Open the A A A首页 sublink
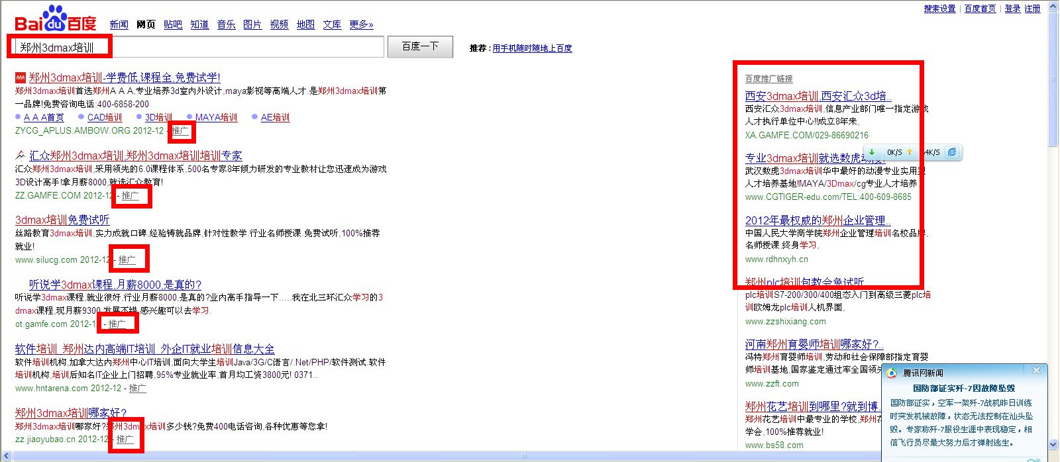 (x=44, y=117)
